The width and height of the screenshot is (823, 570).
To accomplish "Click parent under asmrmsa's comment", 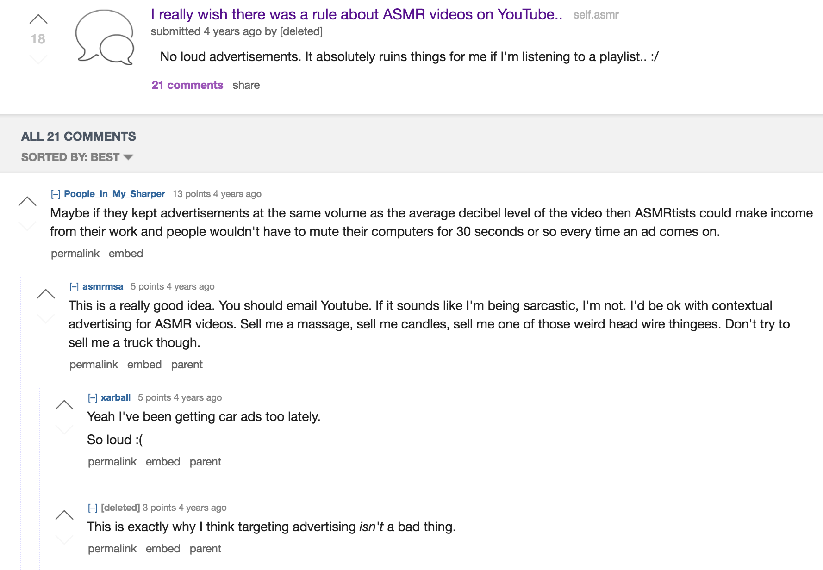I will (x=187, y=365).
